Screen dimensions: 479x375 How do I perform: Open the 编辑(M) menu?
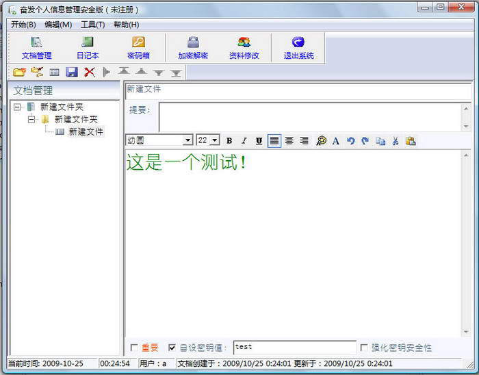58,25
